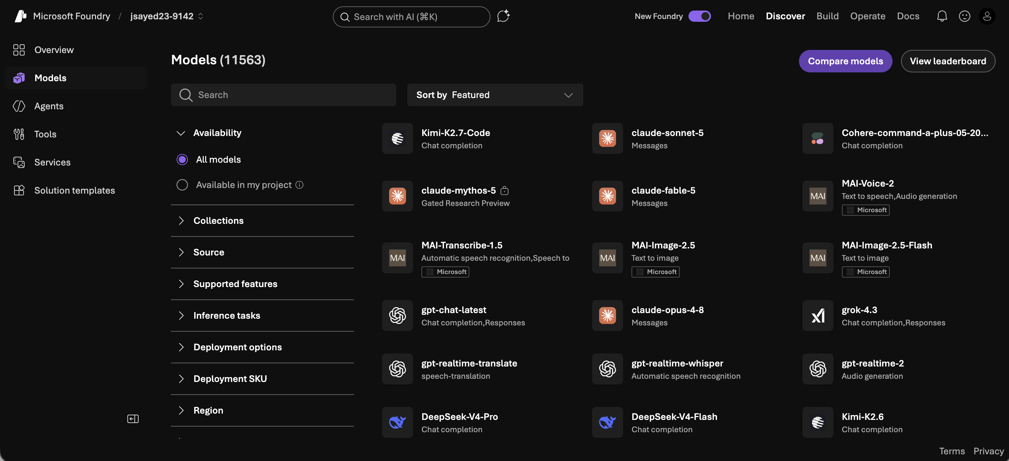
Task: Click the claude-mythos-5 model icon
Action: (397, 196)
